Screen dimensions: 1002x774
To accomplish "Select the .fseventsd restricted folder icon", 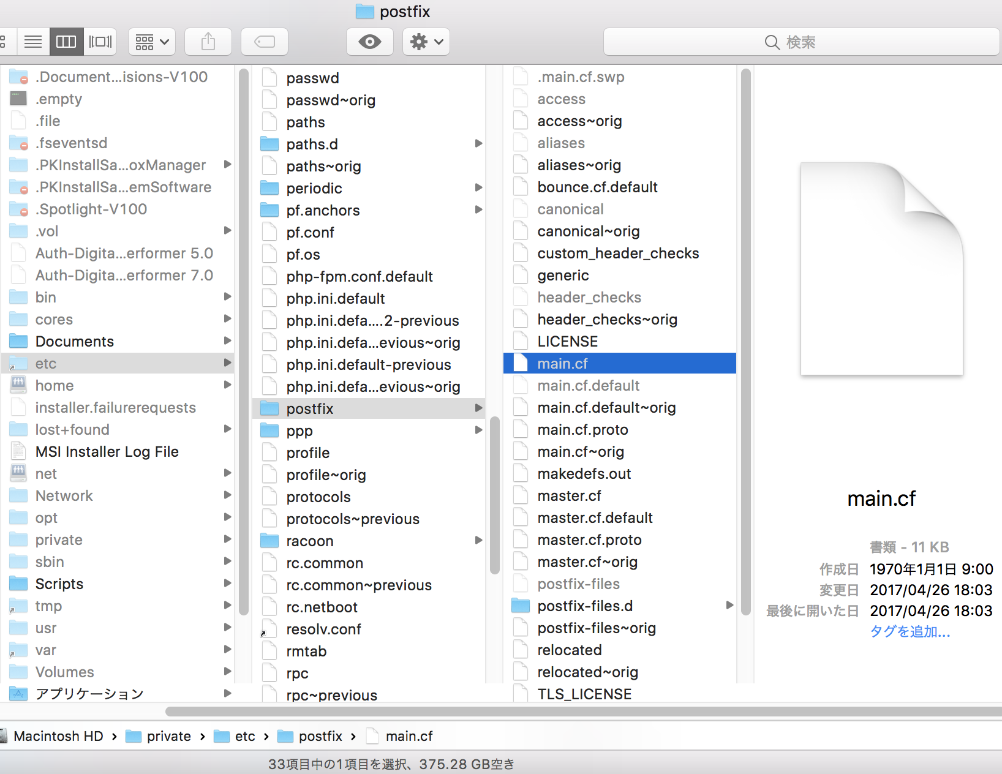I will pos(18,142).
